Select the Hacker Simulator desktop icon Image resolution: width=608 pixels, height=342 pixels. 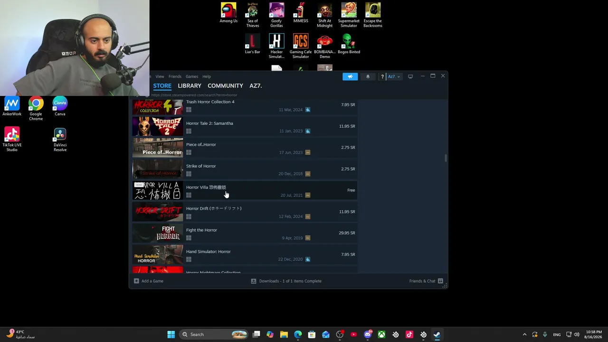click(x=276, y=46)
